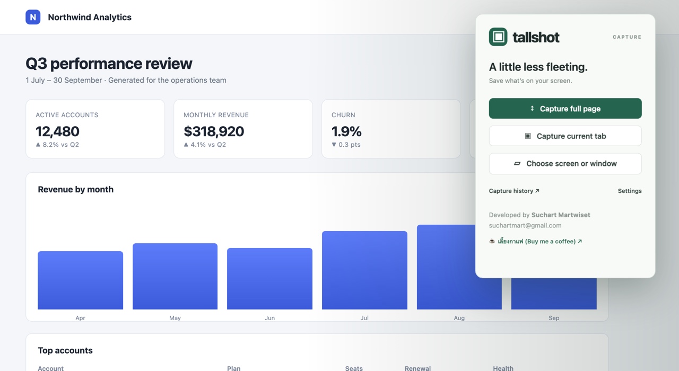Click the tallshot logo icon
This screenshot has width=679, height=371.
coord(498,37)
